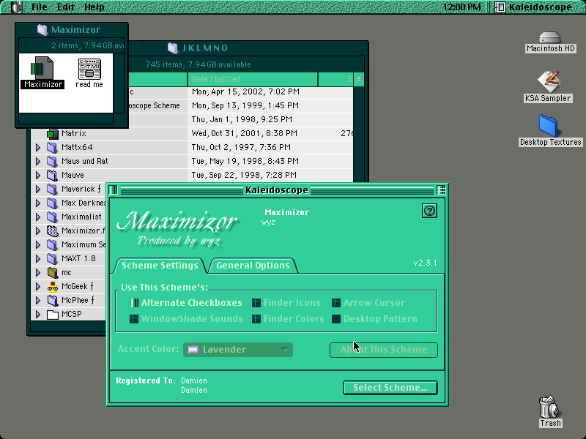
Task: Click the Lavender accent color swatch
Action: point(193,350)
